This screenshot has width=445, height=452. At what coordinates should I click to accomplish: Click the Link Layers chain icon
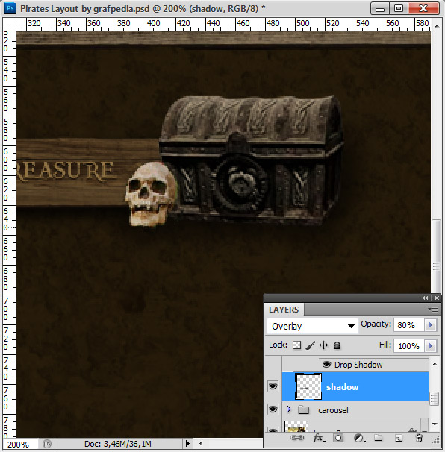click(x=297, y=438)
